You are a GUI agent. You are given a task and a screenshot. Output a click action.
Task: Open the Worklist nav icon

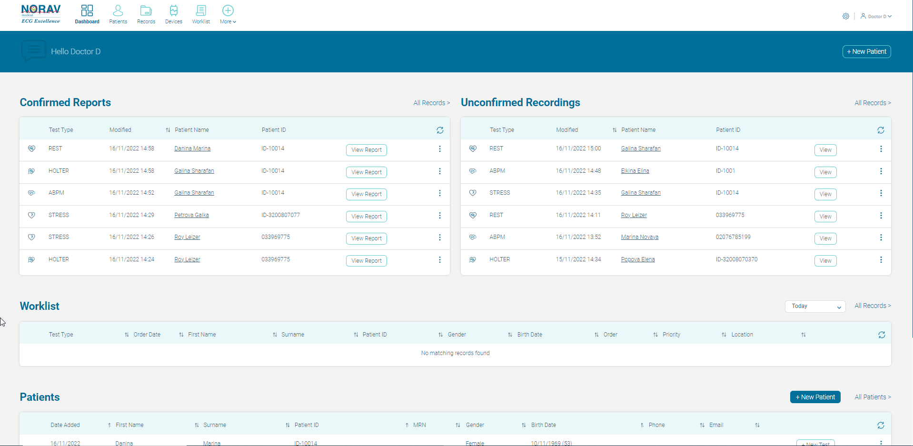pyautogui.click(x=201, y=14)
